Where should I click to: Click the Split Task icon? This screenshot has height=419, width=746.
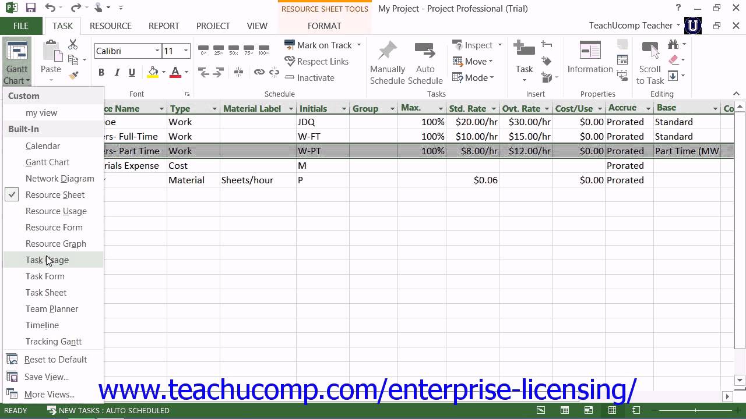(x=238, y=72)
